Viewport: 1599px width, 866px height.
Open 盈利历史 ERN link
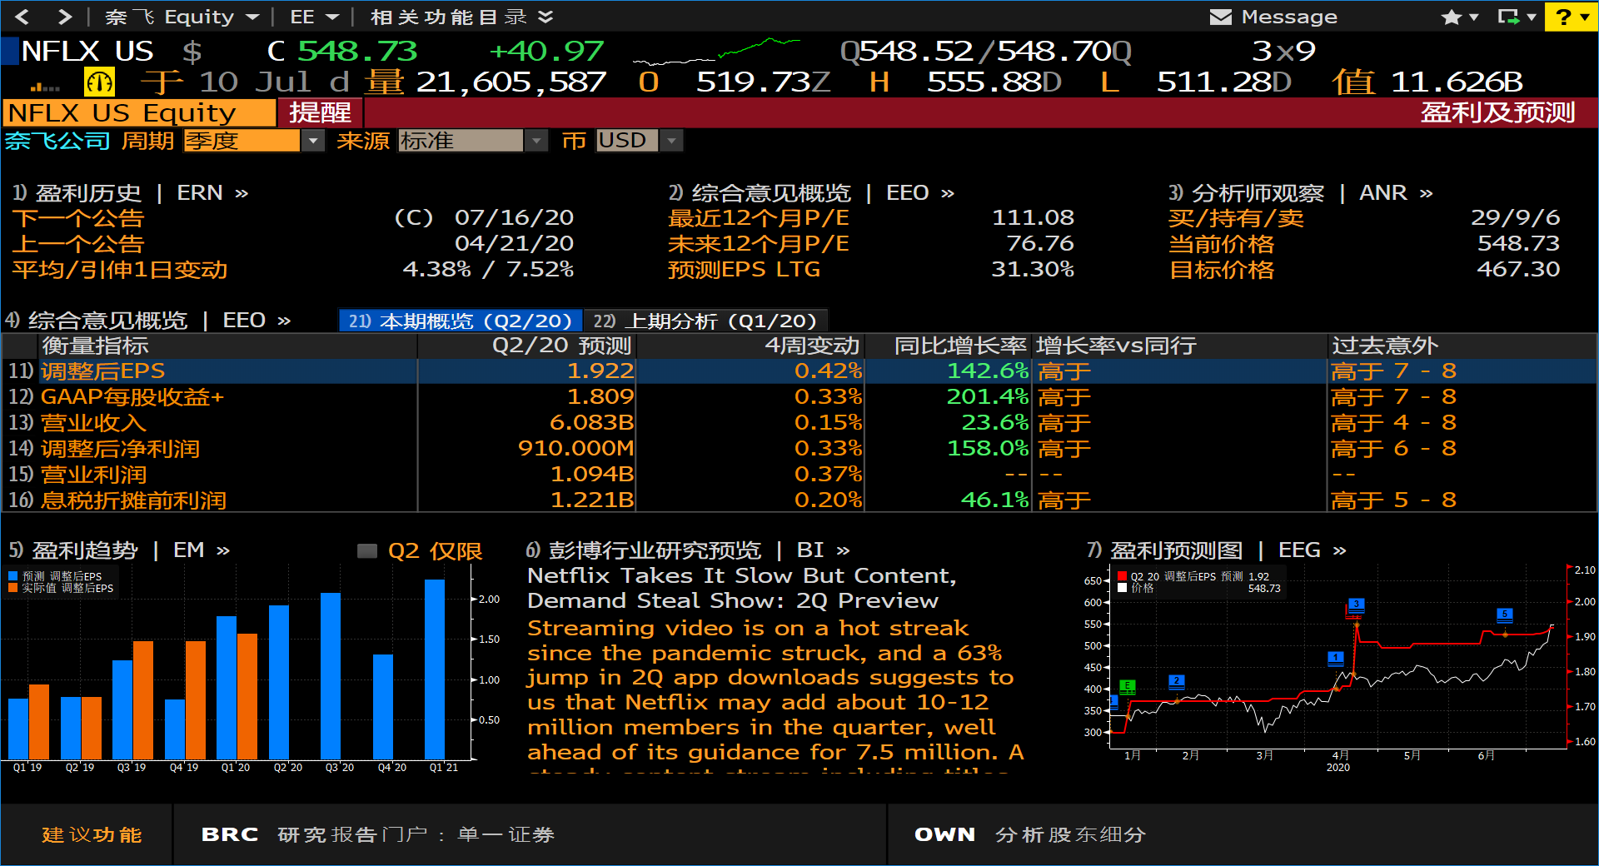pyautogui.click(x=131, y=193)
